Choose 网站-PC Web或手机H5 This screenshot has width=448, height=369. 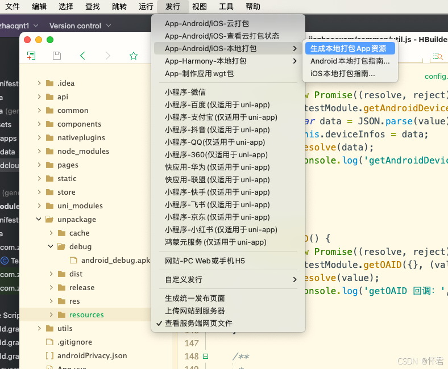point(228,261)
